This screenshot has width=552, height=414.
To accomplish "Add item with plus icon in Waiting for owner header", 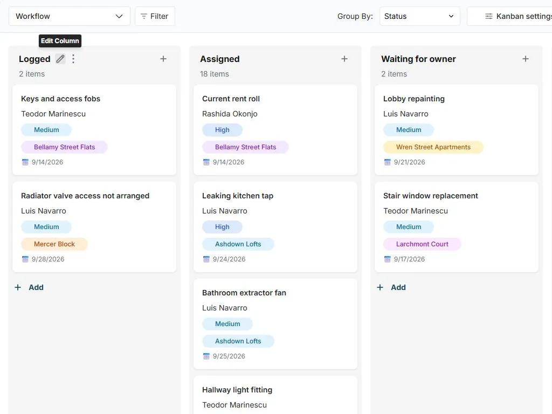I will click(x=525, y=59).
